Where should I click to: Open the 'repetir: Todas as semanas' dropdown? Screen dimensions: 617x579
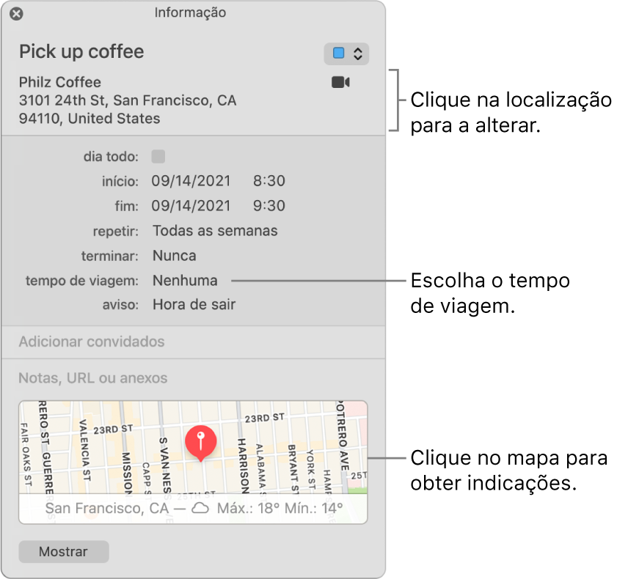[215, 230]
